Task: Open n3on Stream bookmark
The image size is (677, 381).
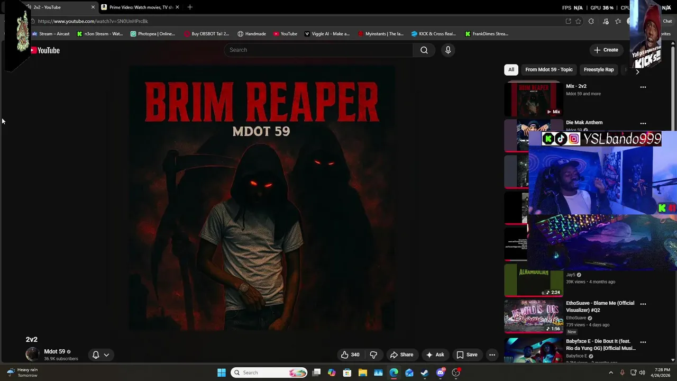Action: pyautogui.click(x=100, y=34)
